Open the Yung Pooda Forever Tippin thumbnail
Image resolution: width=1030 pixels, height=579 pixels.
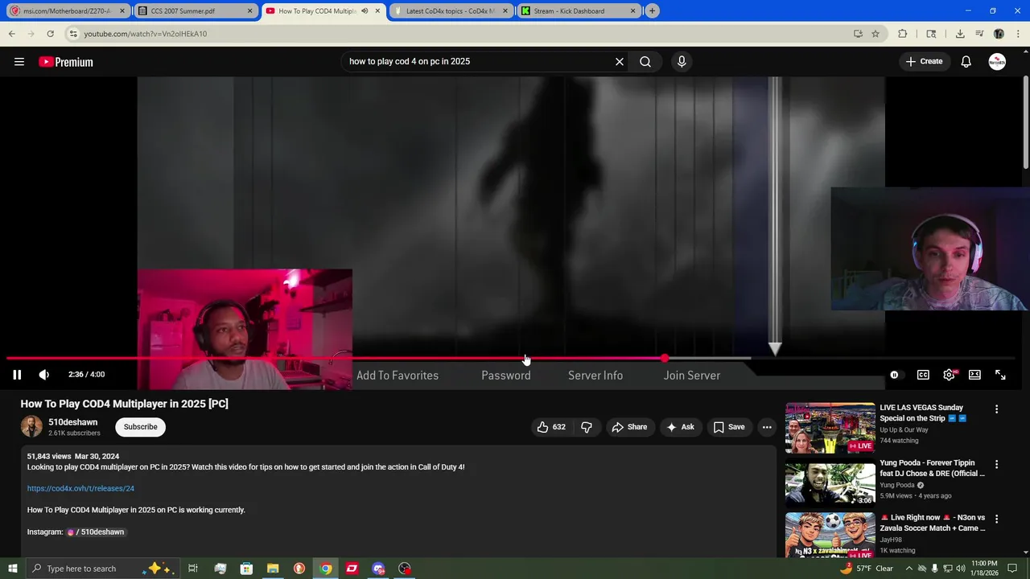[830, 483]
